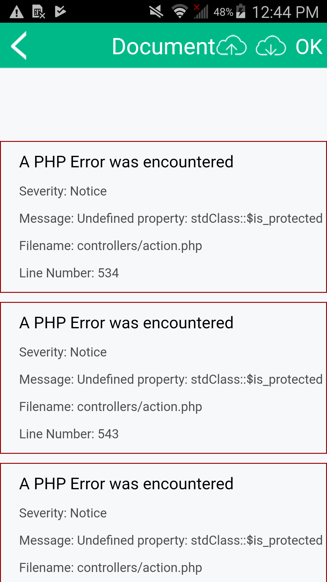
Task: Tap the Wi-Fi signal status icon
Action: [180, 12]
